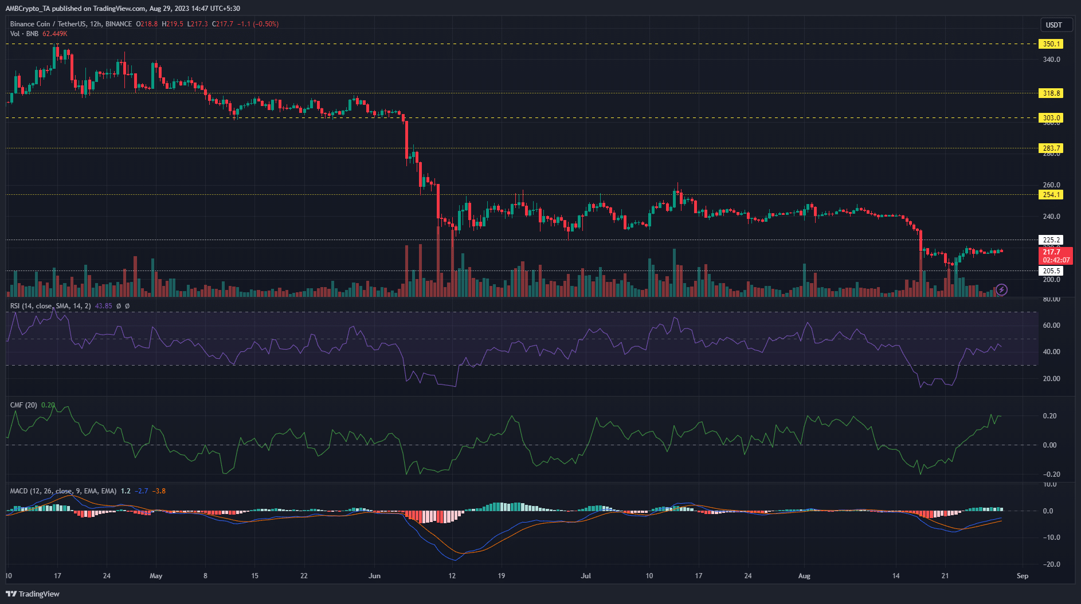Click the May label on time axis
The height and width of the screenshot is (604, 1081).
pyautogui.click(x=156, y=576)
